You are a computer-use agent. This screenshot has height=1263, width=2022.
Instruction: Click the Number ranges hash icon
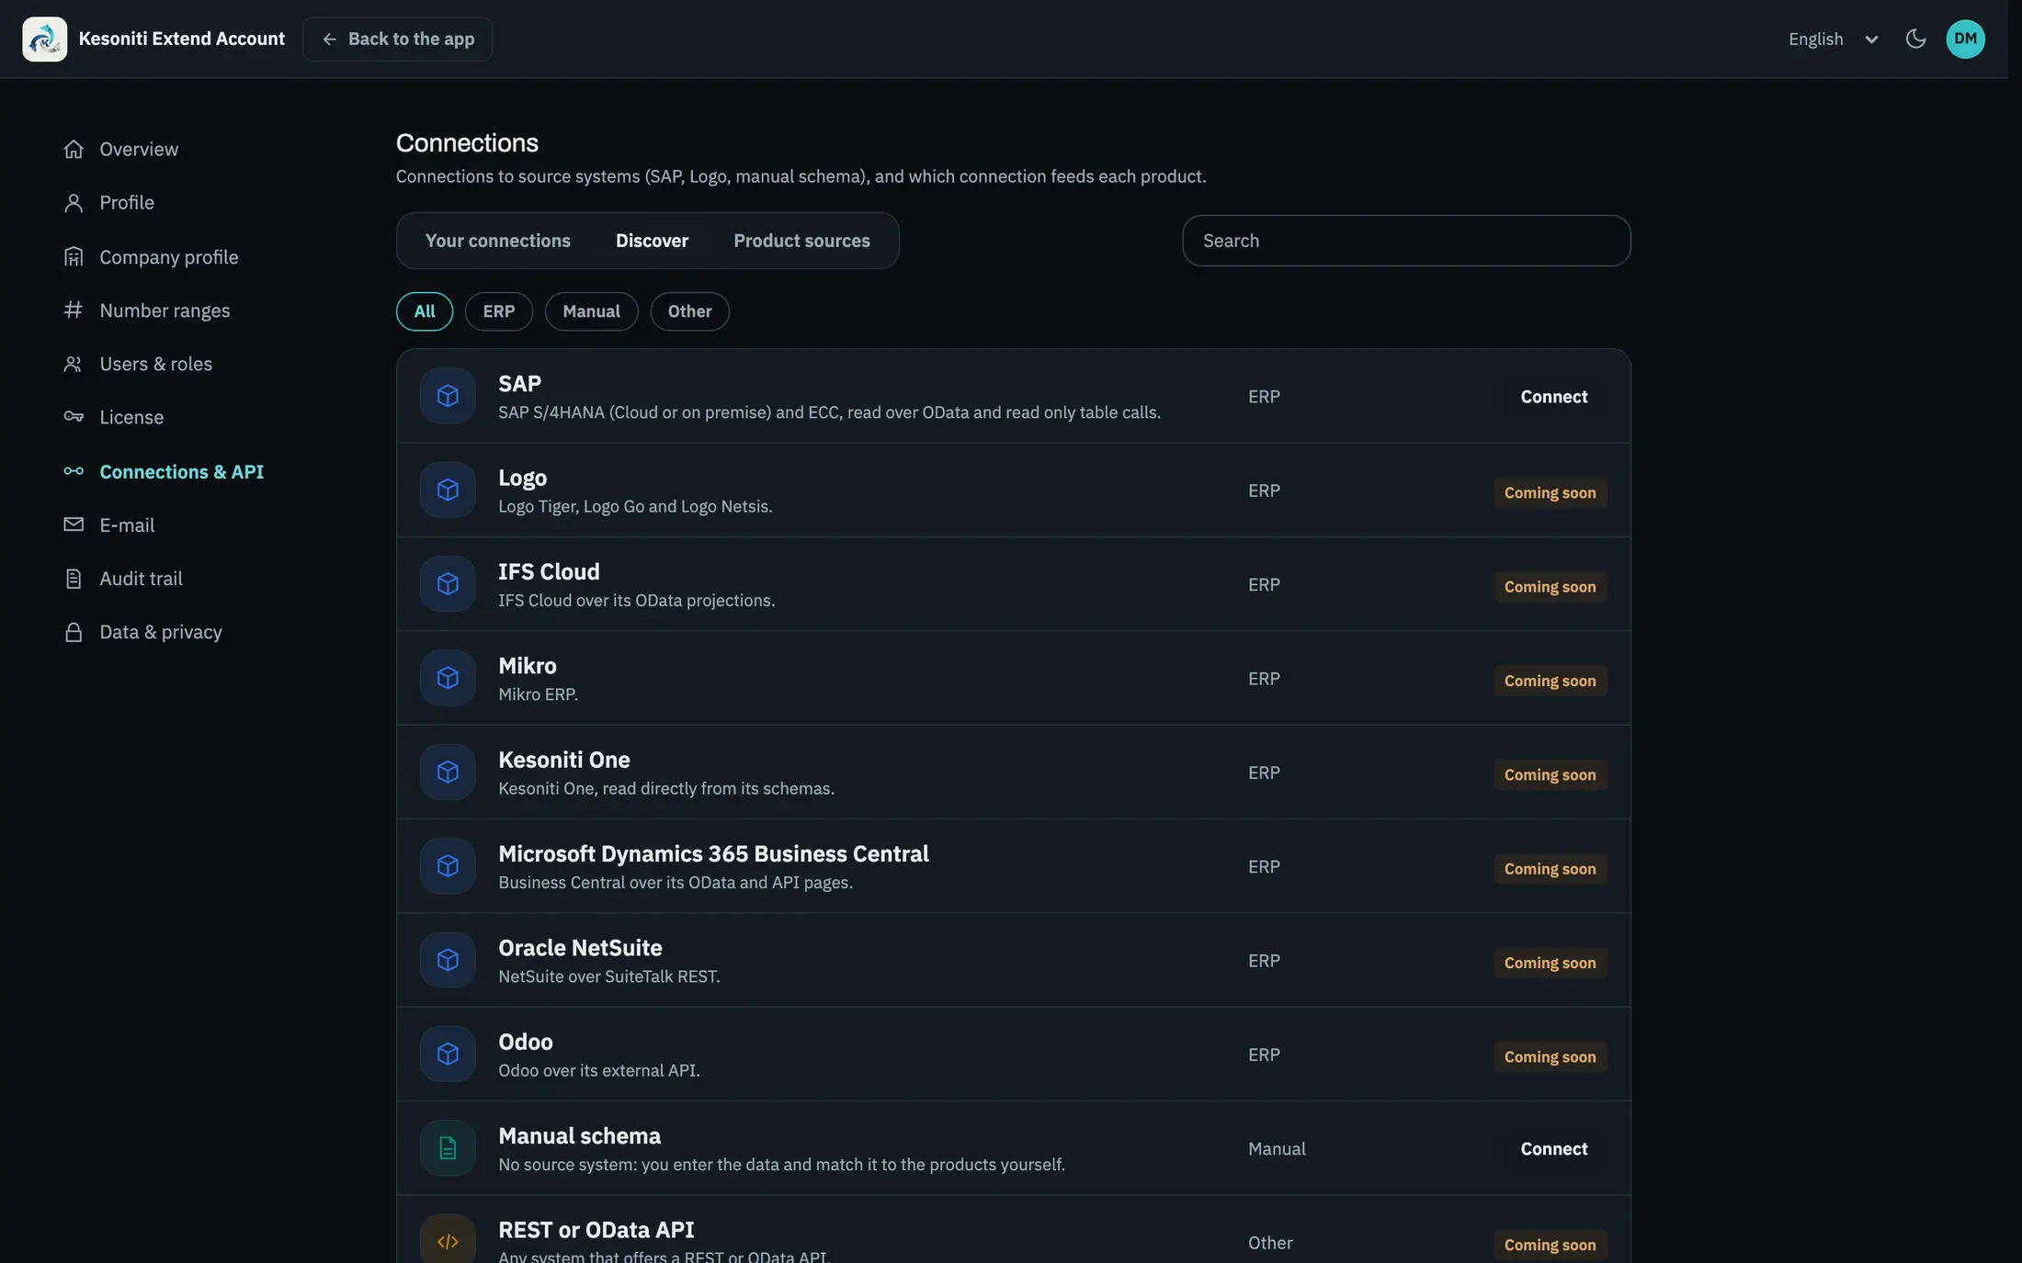tap(74, 310)
